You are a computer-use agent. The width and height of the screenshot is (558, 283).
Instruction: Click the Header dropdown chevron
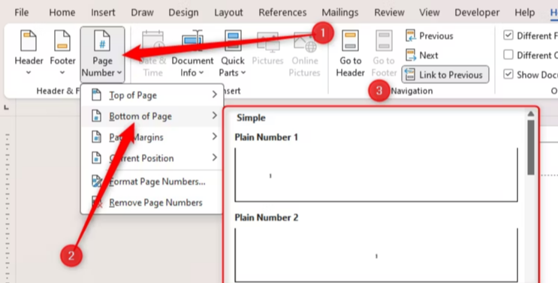pos(29,73)
